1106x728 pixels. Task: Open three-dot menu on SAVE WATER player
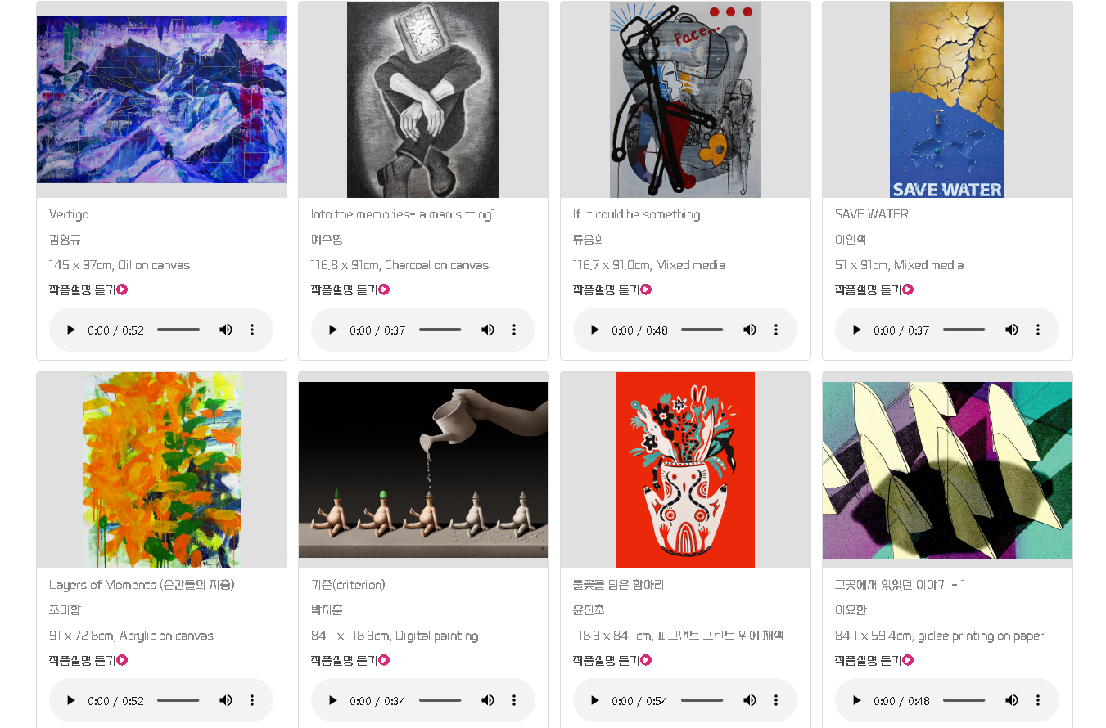(1038, 330)
